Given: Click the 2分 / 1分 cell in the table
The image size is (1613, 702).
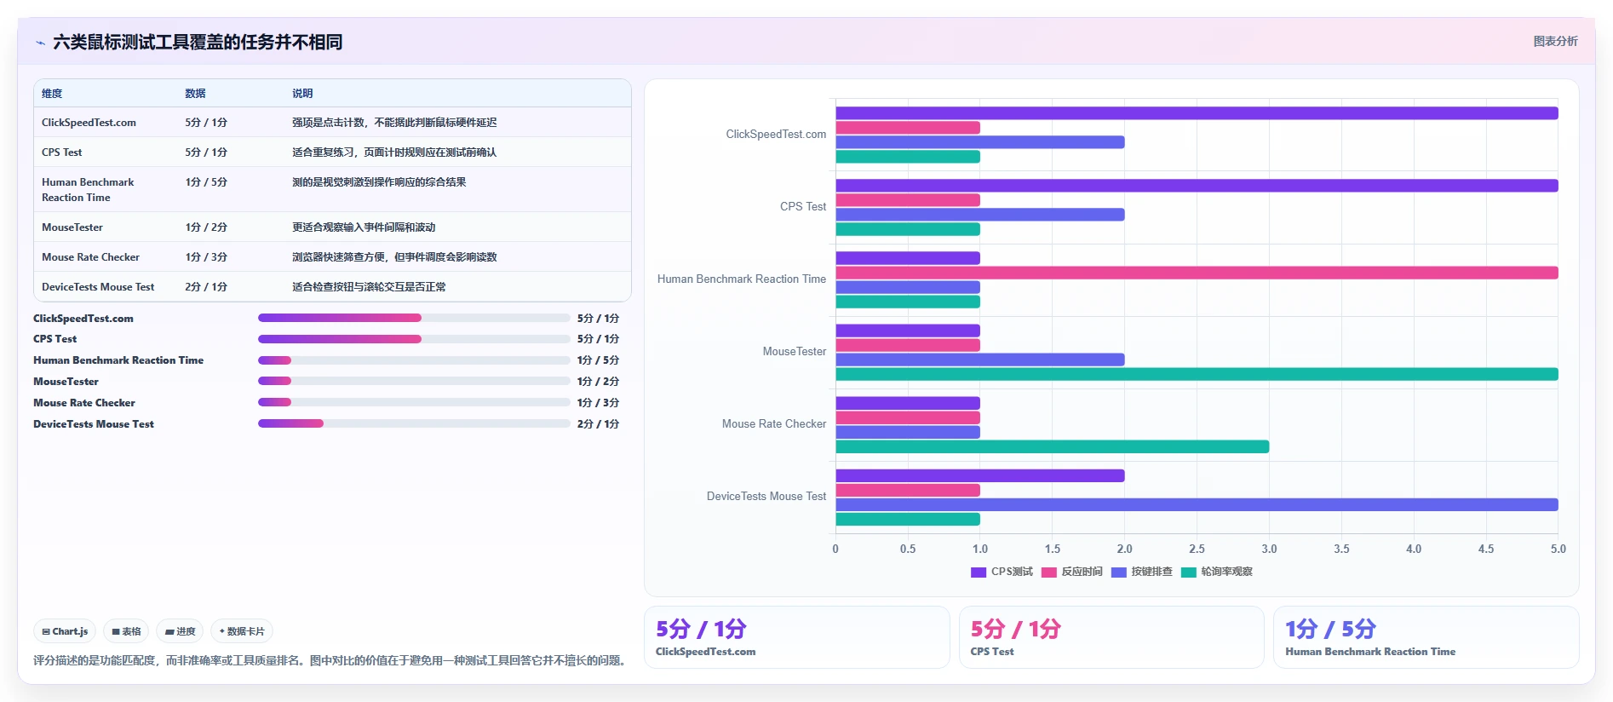Looking at the screenshot, I should coord(206,287).
